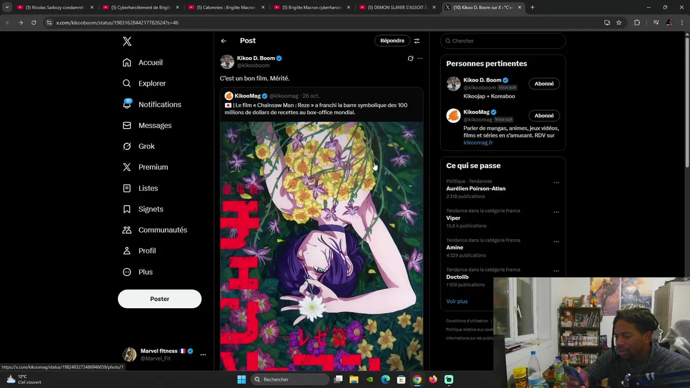
Task: Open a new browser tab
Action: pyautogui.click(x=533, y=8)
